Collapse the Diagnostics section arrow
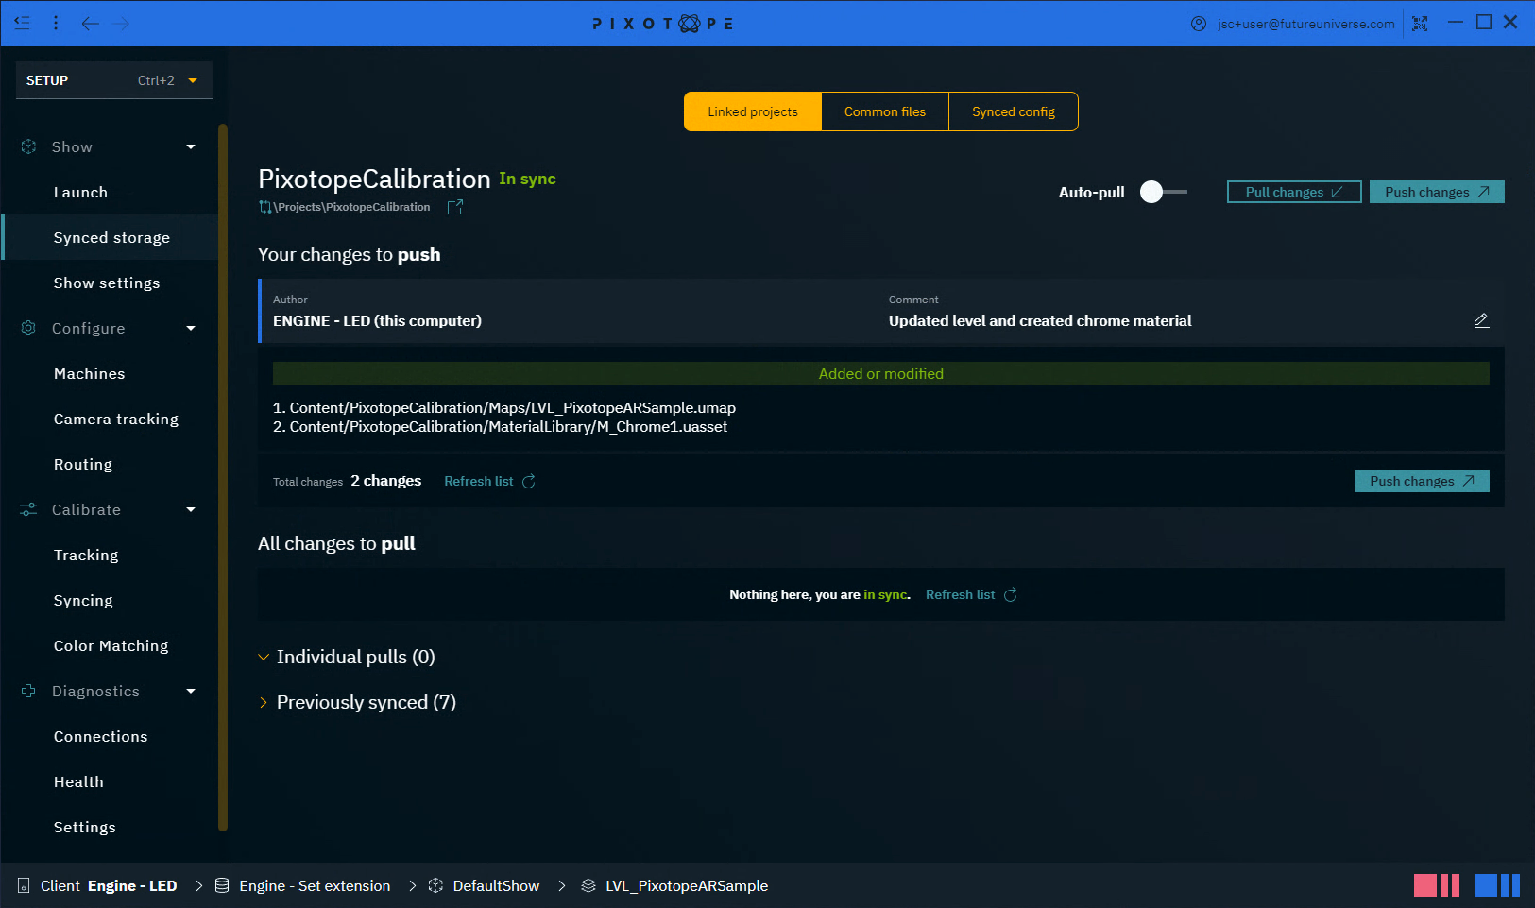The height and width of the screenshot is (908, 1535). 191,691
